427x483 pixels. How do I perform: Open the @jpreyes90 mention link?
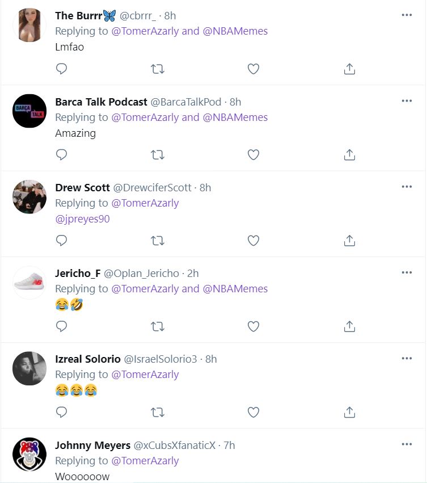82,219
